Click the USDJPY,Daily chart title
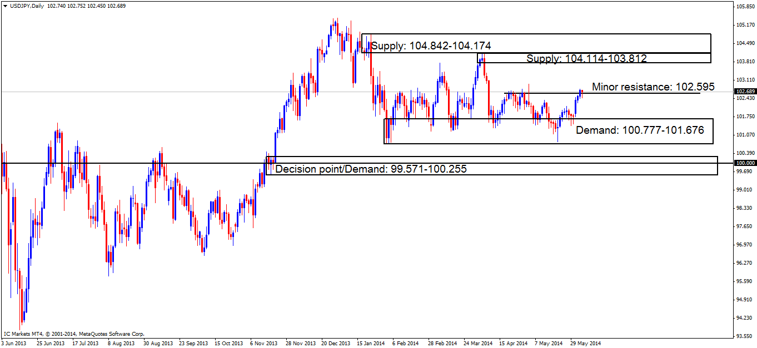 26,5
